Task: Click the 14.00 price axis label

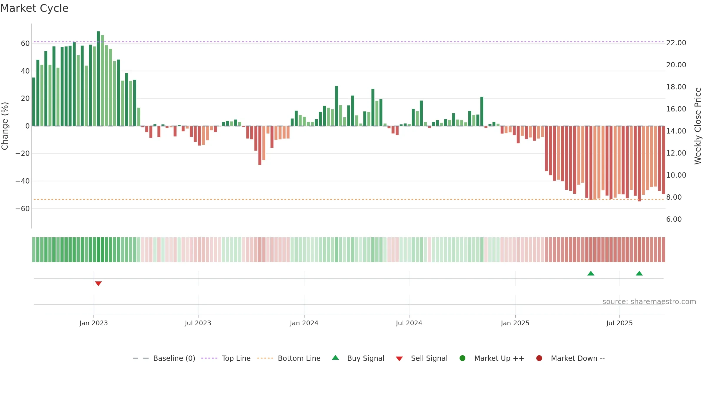Action: 676,131
